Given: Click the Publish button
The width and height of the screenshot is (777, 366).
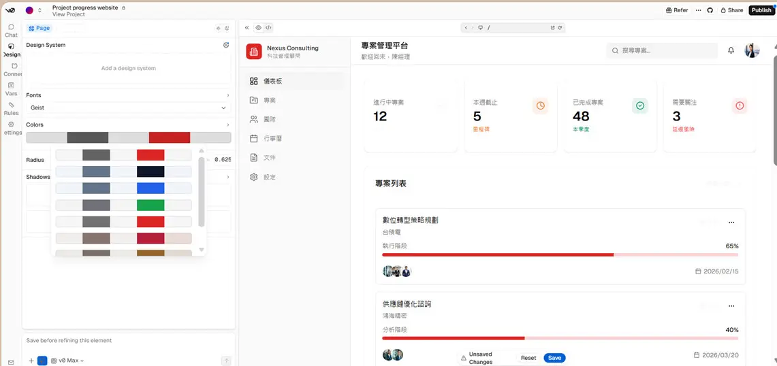Looking at the screenshot, I should coord(761,10).
